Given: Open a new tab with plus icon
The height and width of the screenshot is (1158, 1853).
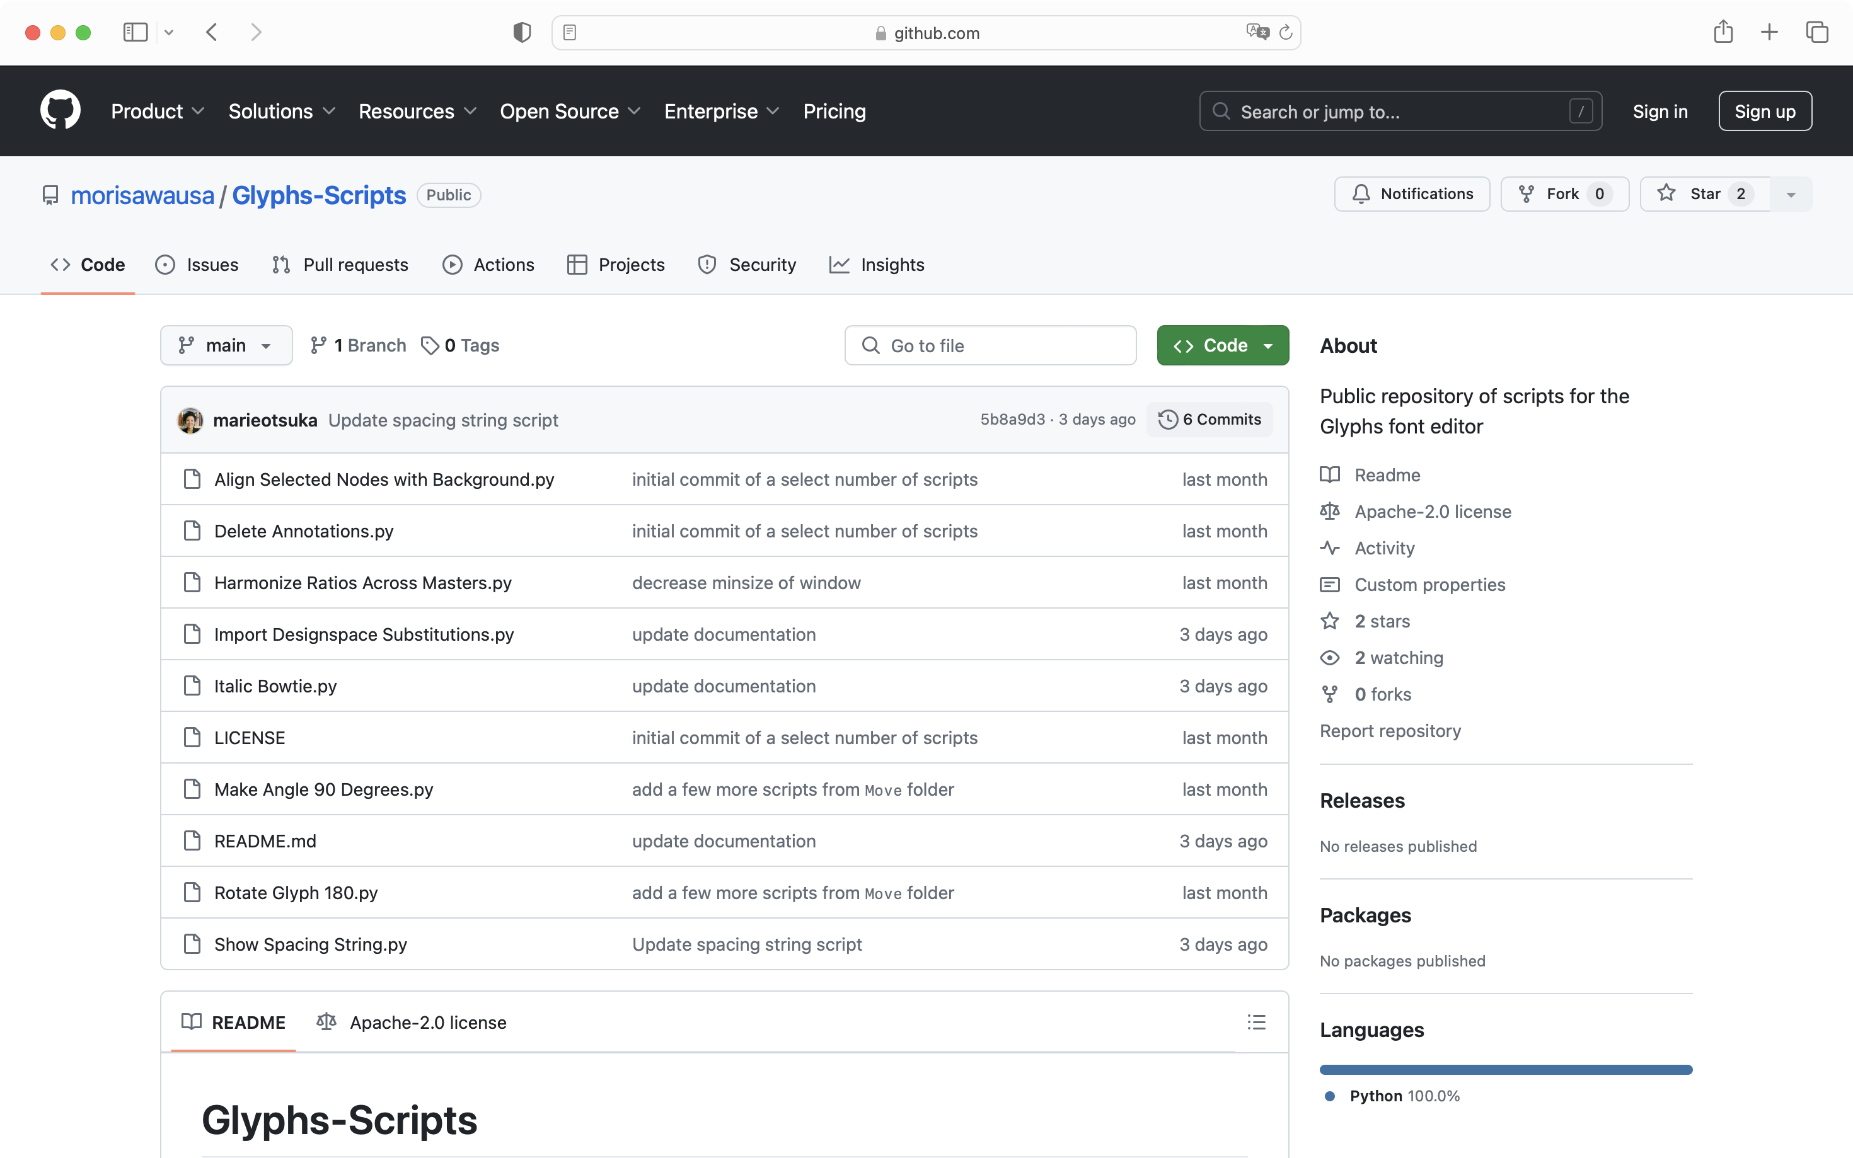Looking at the screenshot, I should tap(1770, 32).
